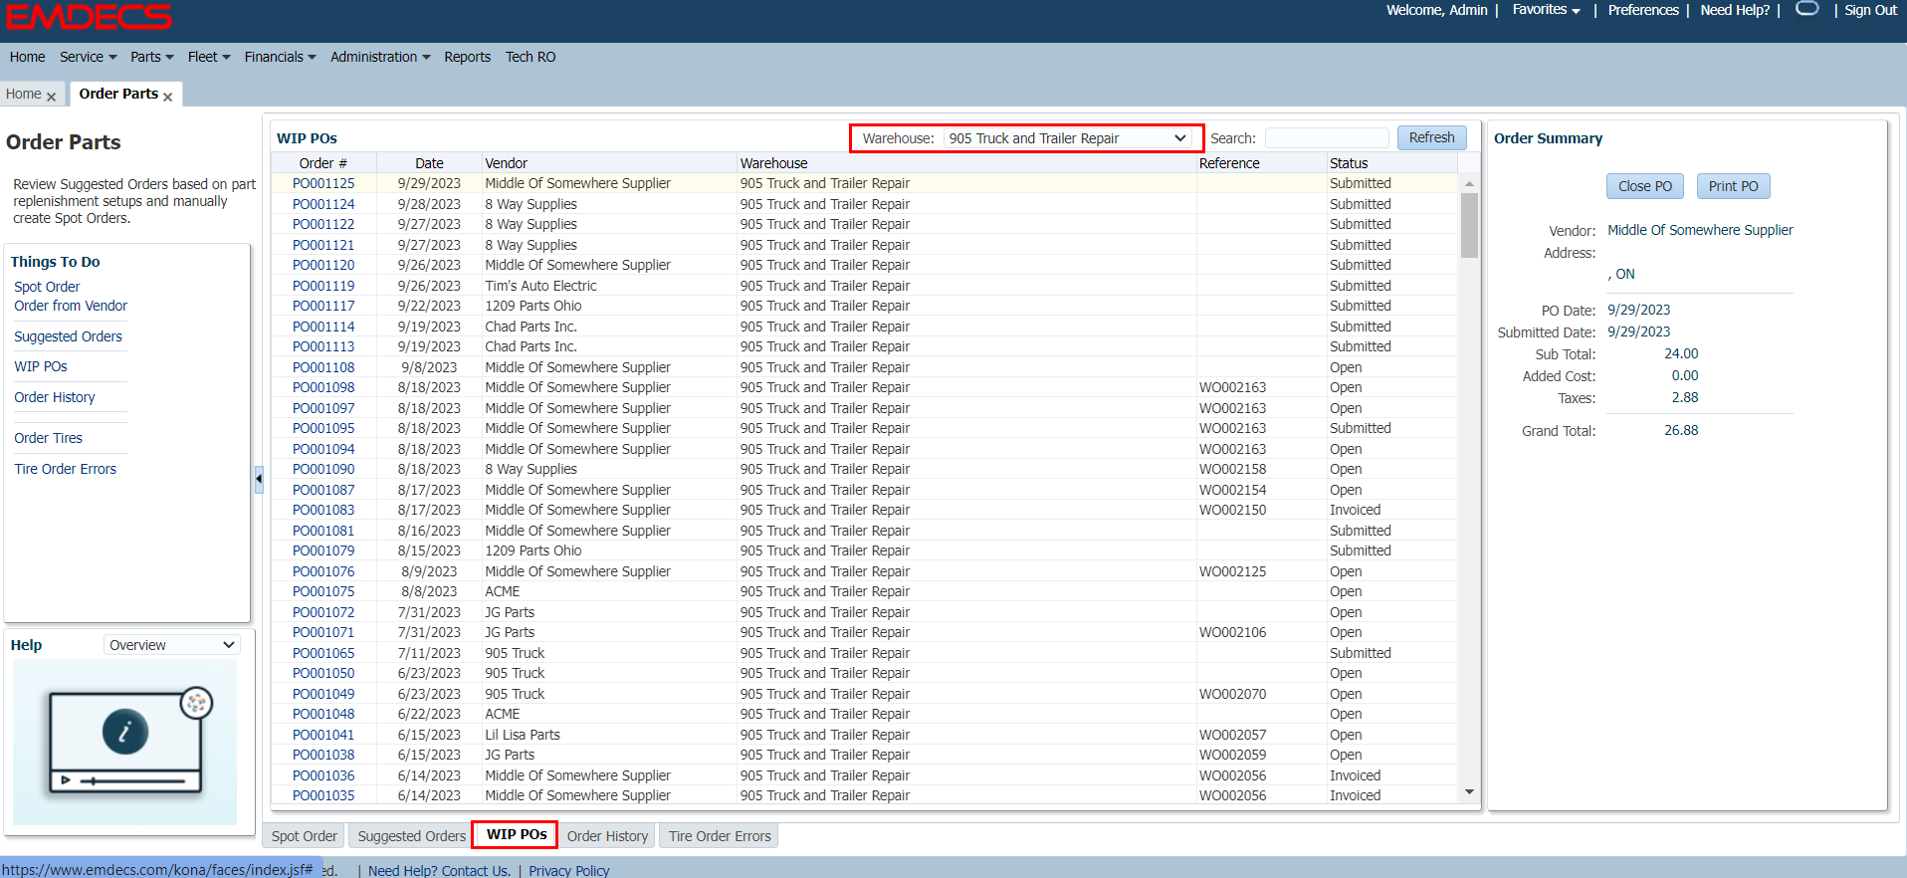
Task: Click into the Search input field
Action: 1326,138
